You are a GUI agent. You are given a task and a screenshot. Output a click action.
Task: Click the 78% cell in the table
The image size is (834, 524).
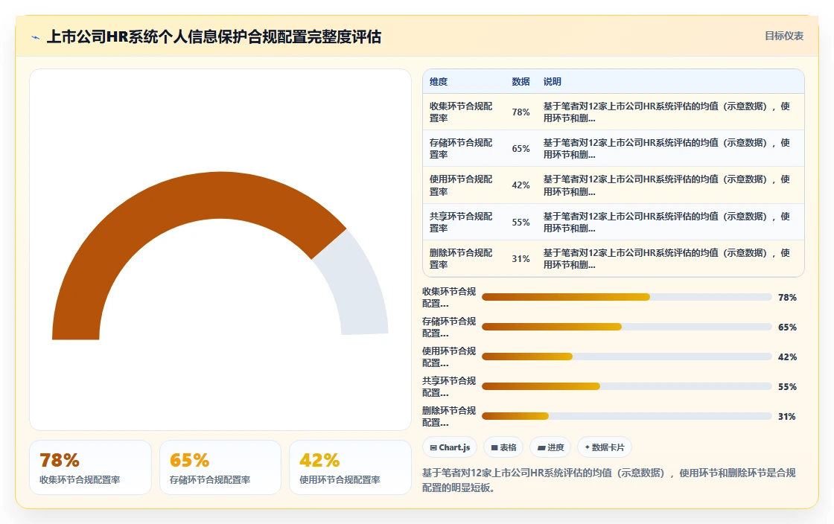pyautogui.click(x=521, y=112)
